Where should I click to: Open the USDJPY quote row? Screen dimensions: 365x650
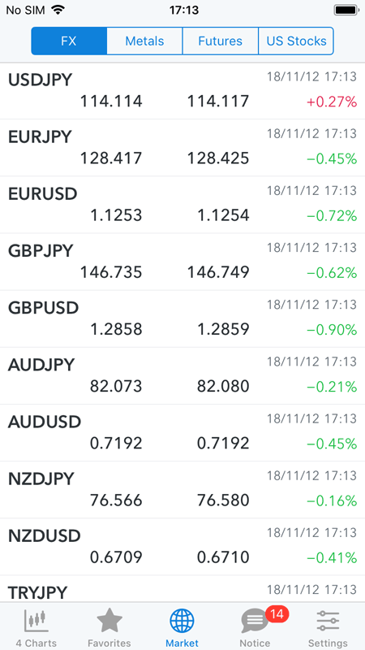click(182, 91)
